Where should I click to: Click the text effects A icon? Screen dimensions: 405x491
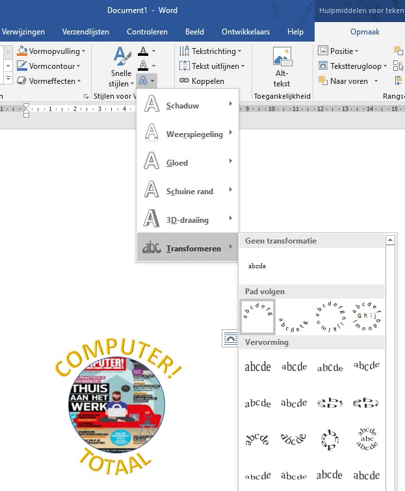point(143,81)
